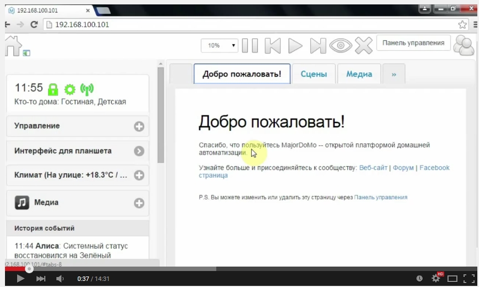Click the » more tabs tab
The image size is (479, 287).
click(394, 74)
